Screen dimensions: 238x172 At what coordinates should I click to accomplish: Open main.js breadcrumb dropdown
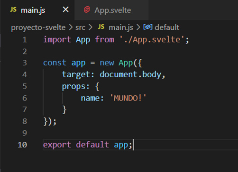tap(121, 27)
